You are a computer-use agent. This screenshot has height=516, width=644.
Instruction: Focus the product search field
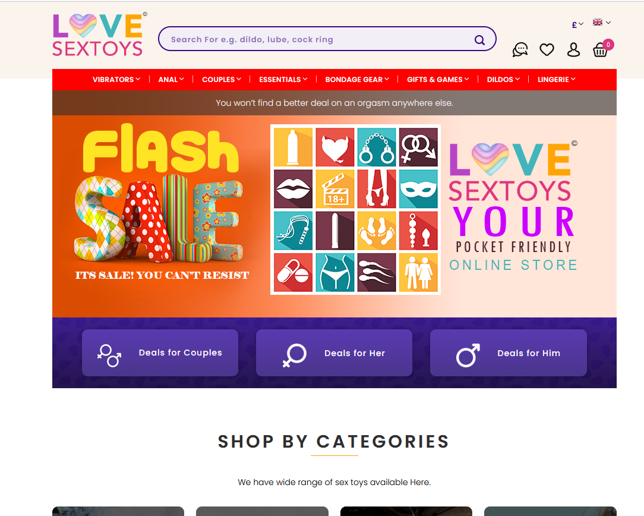click(x=320, y=39)
